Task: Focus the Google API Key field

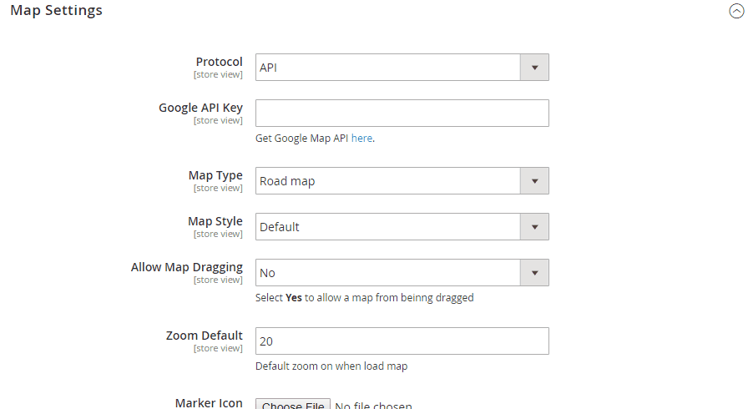Action: pos(402,114)
